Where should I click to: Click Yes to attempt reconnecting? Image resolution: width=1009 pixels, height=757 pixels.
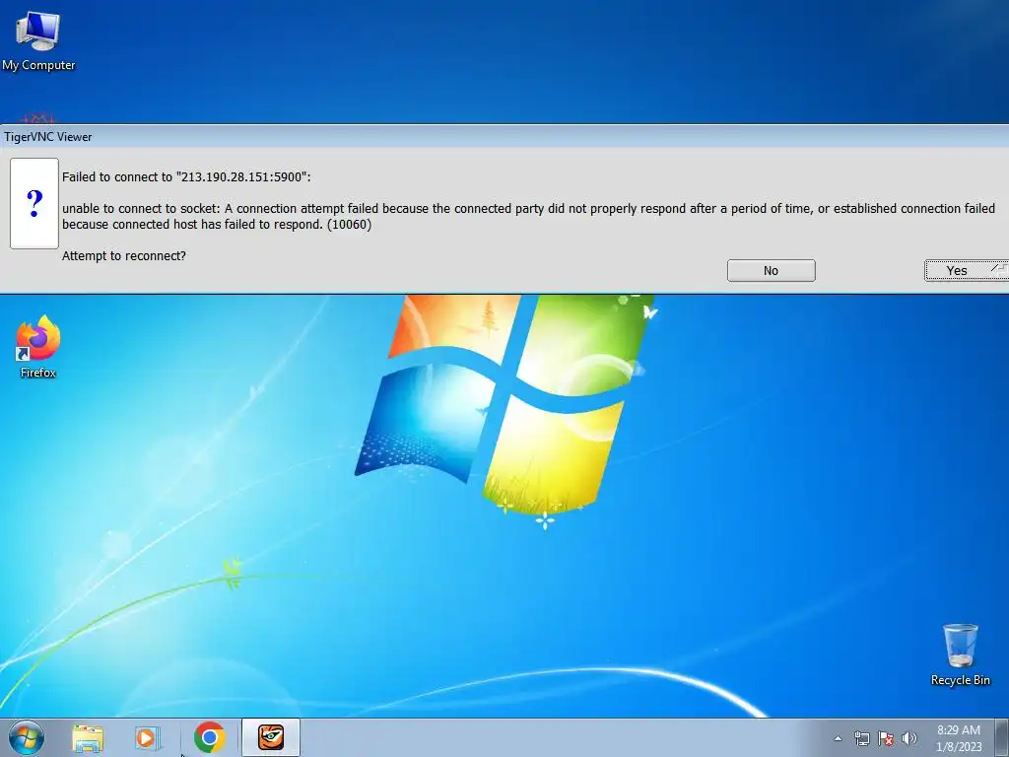coord(967,271)
